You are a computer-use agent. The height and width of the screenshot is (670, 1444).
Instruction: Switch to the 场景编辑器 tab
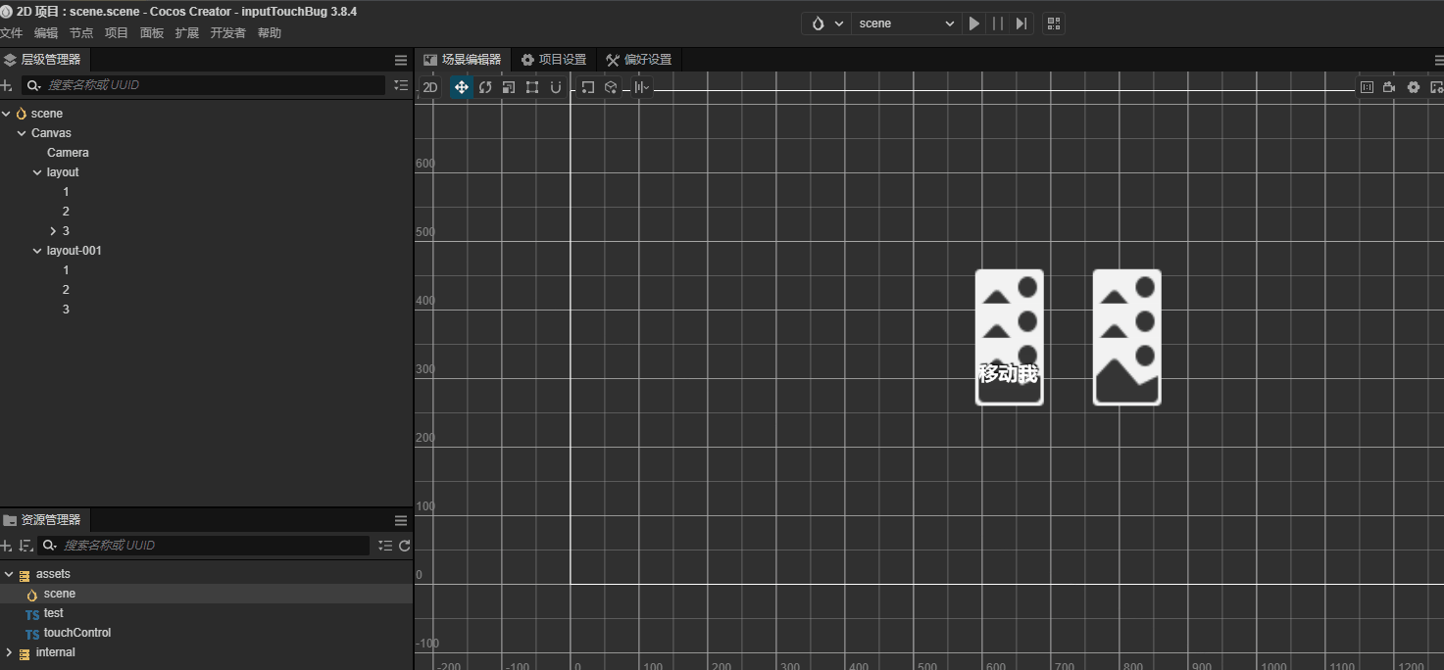click(x=462, y=60)
